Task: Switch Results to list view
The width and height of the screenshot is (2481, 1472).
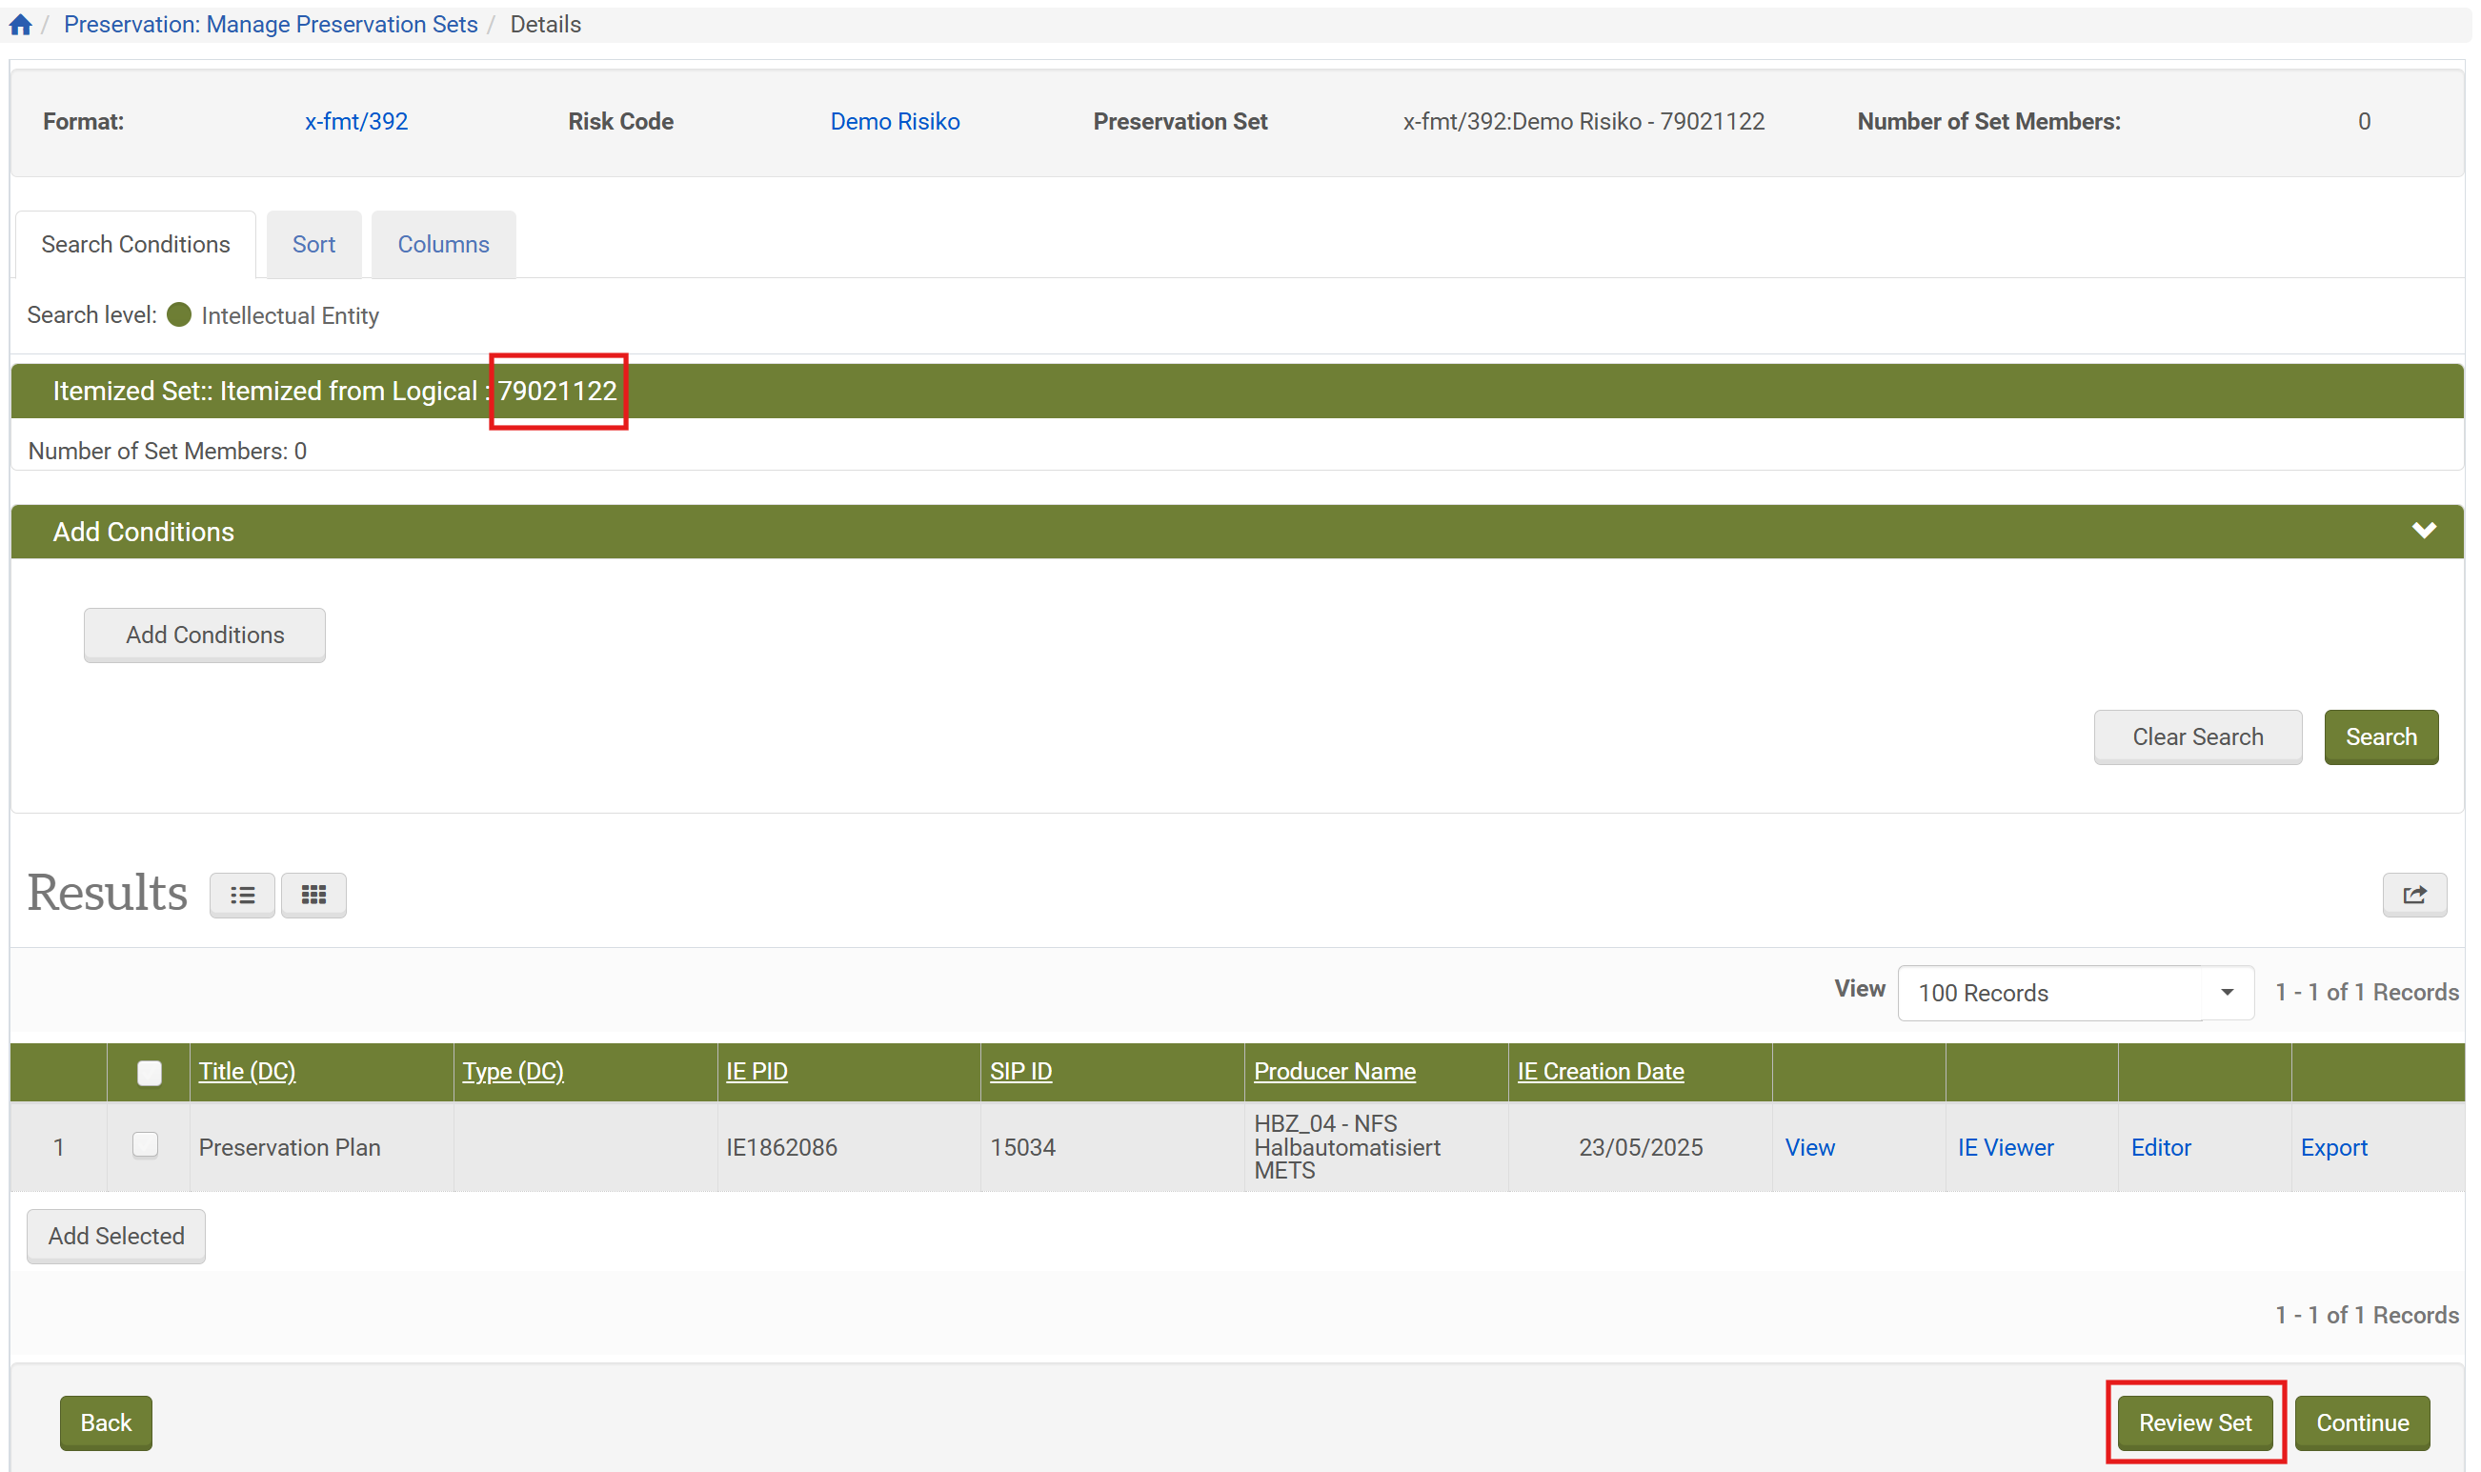Action: [x=242, y=896]
